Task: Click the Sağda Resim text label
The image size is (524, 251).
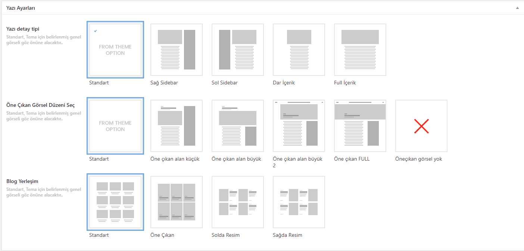Action: point(287,235)
